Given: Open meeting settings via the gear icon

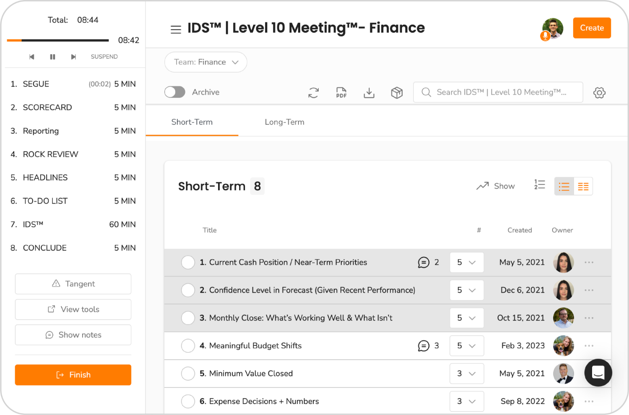Looking at the screenshot, I should coord(599,92).
